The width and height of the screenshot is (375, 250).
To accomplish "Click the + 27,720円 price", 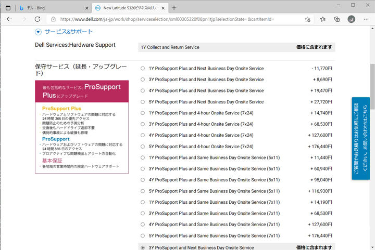I will pyautogui.click(x=321, y=102).
